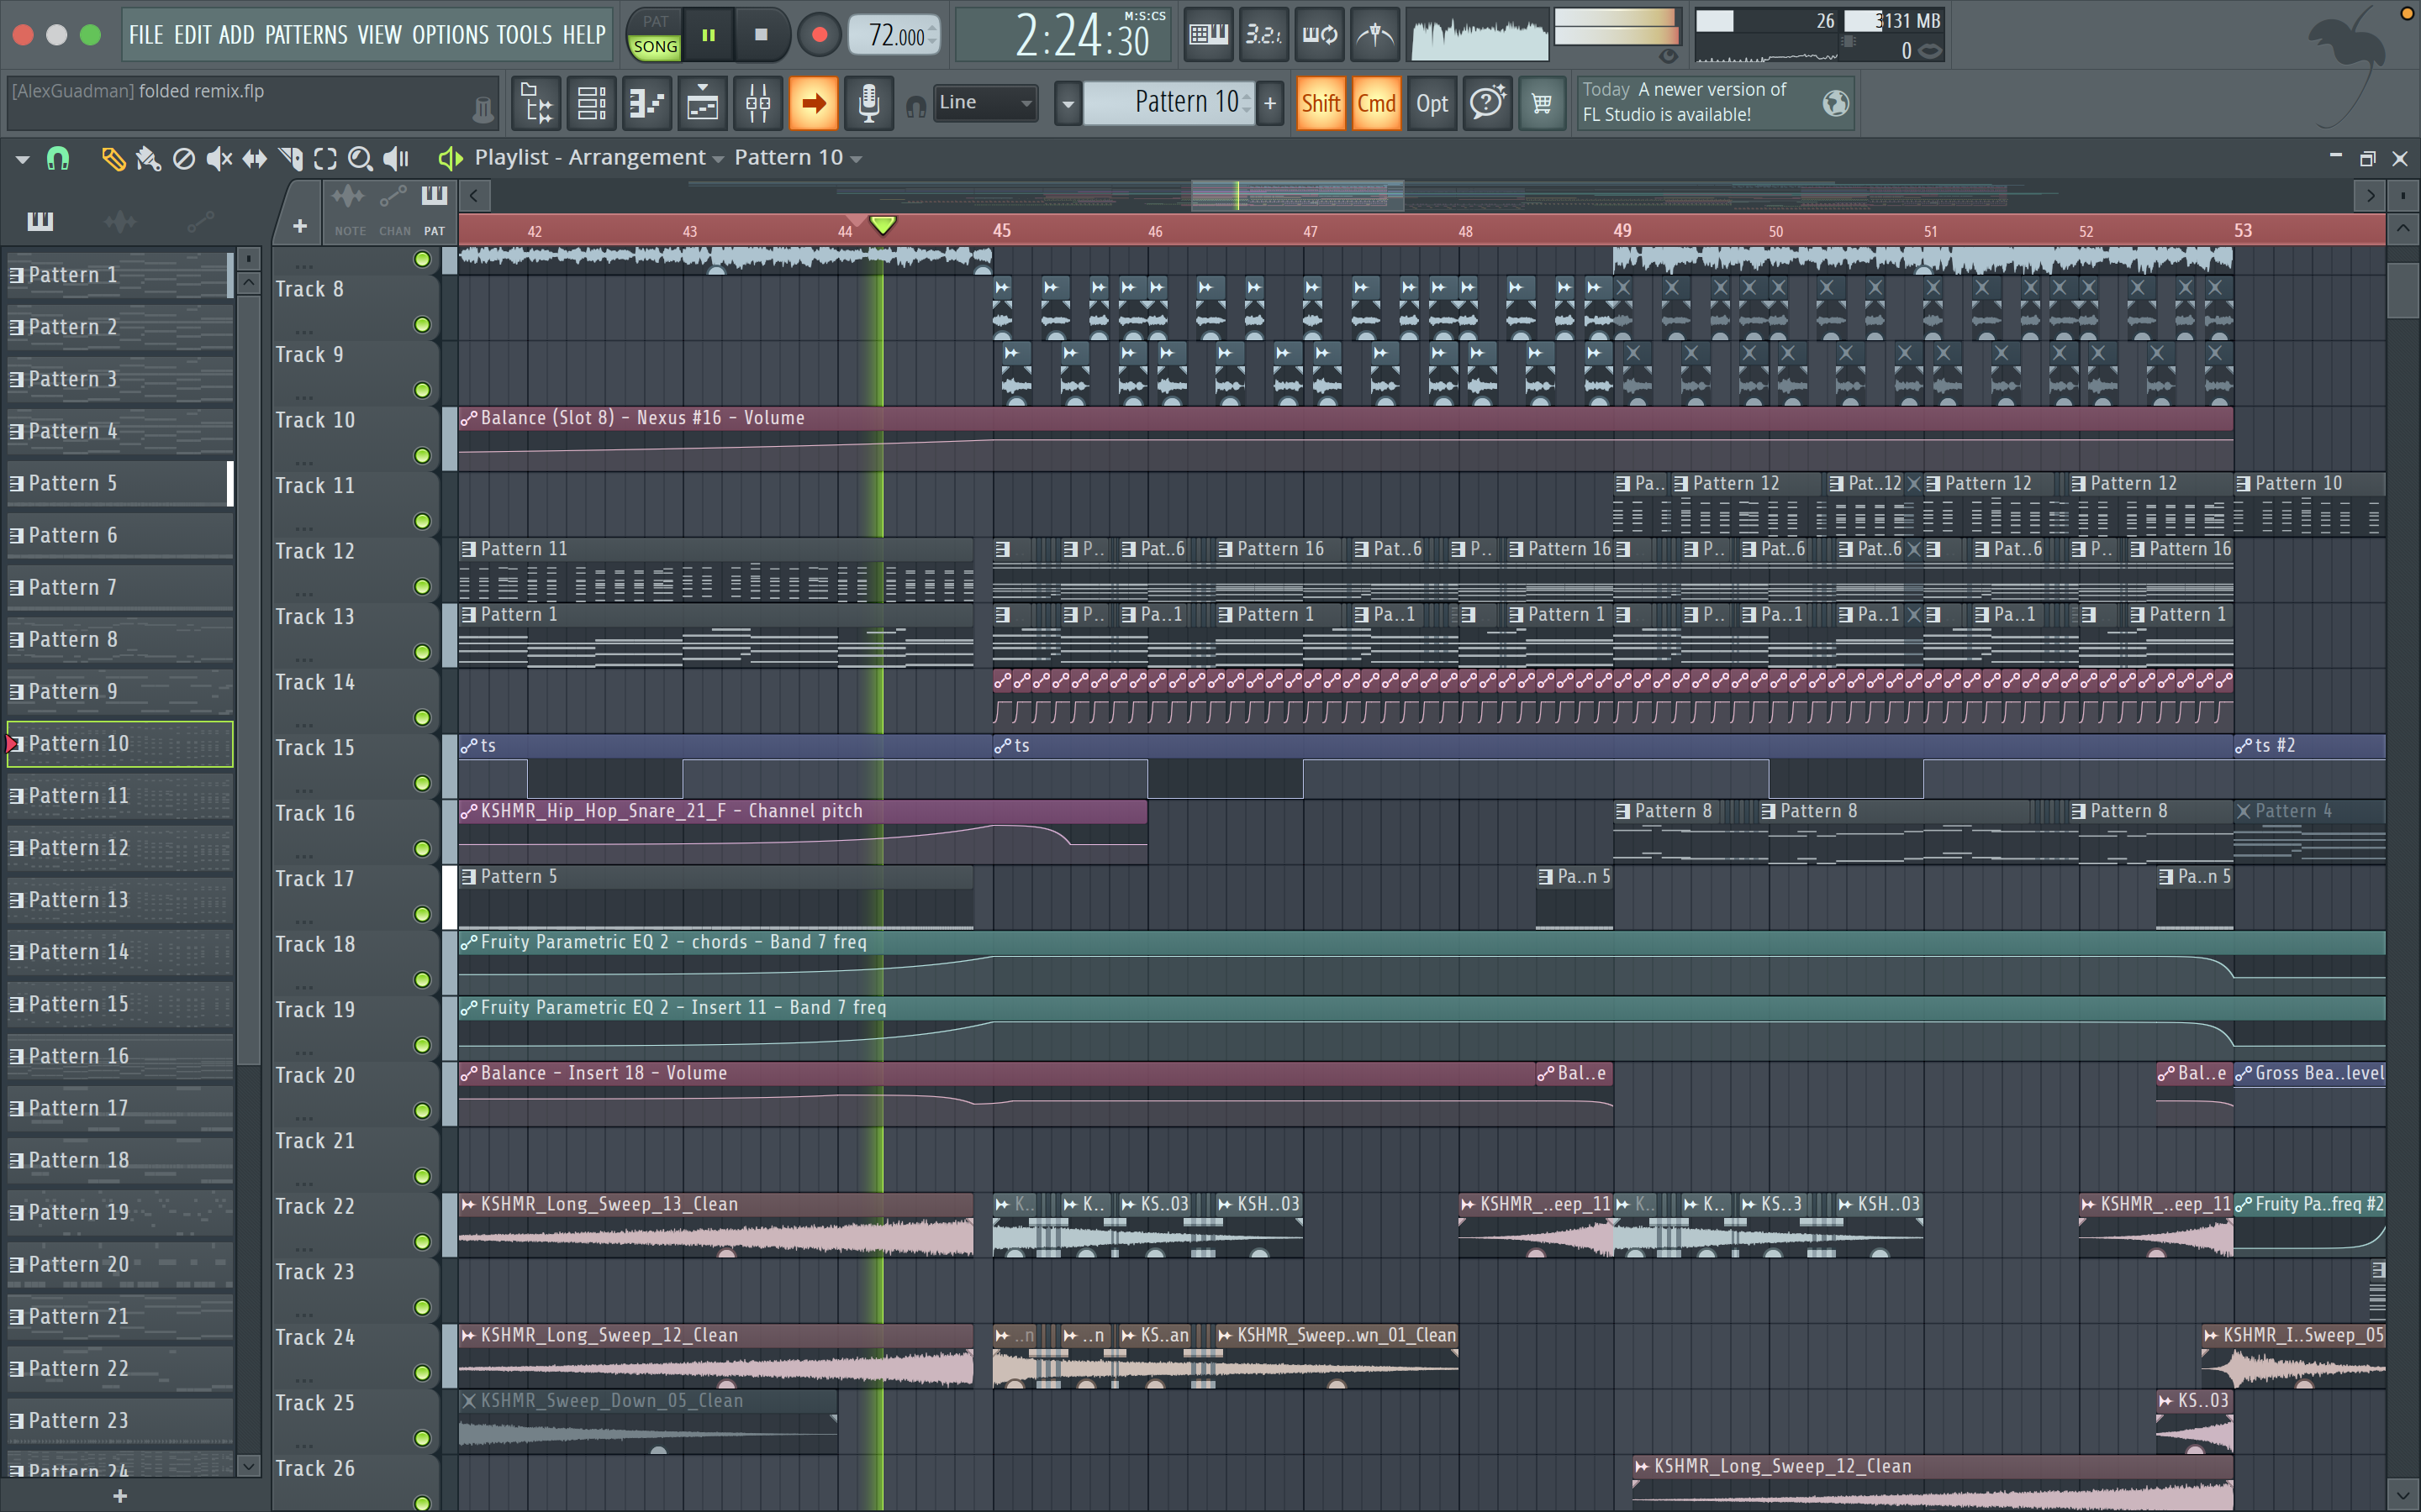
Task: Open the OPTIONS menu
Action: tap(451, 35)
